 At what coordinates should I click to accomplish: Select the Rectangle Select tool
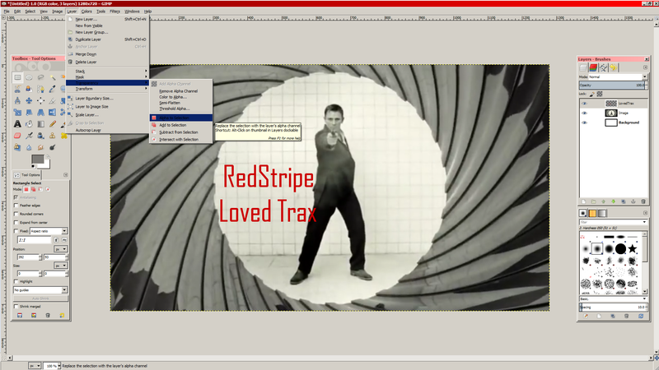[17, 77]
